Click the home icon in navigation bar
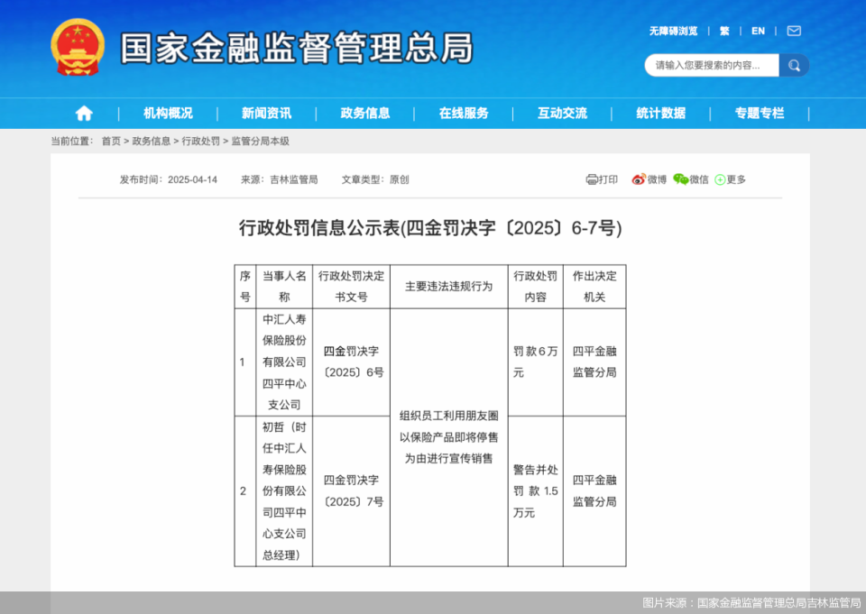Viewport: 866px width, 614px height. pyautogui.click(x=84, y=114)
